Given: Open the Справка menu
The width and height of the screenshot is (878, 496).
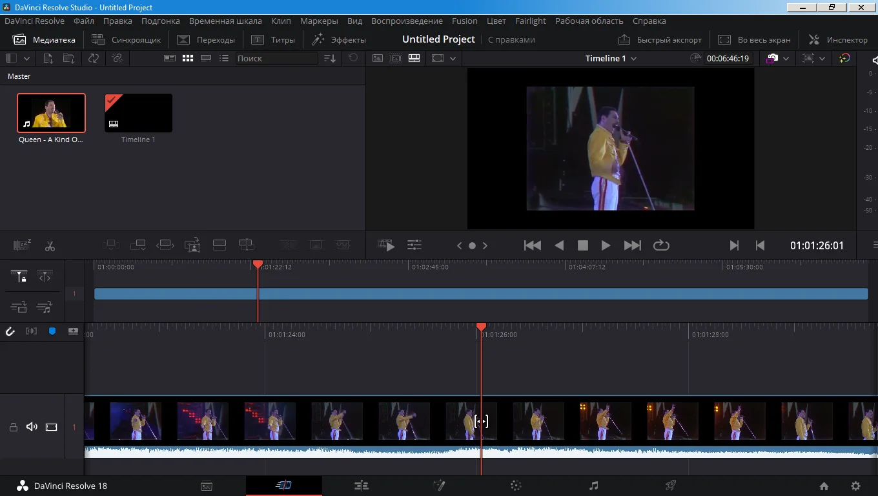Looking at the screenshot, I should 649,21.
